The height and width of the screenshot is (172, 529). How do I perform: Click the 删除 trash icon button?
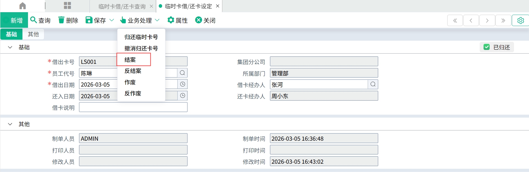68,20
